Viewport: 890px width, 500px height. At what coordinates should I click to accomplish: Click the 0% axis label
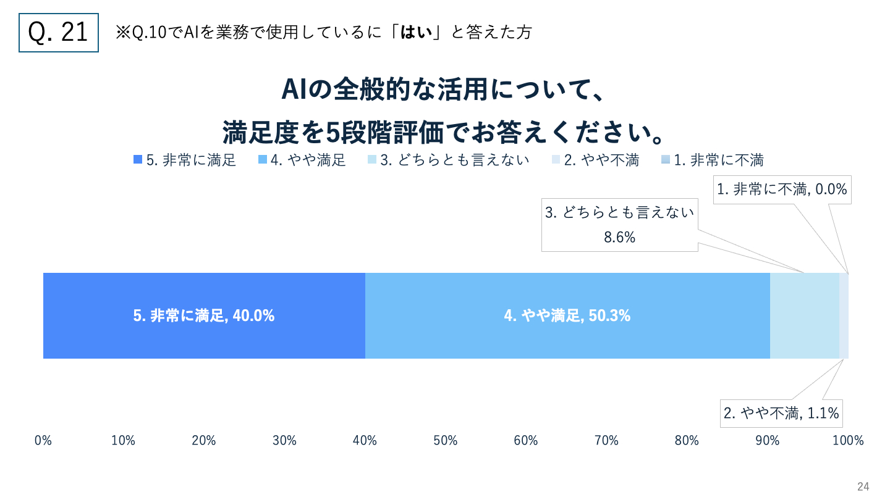[43, 440]
